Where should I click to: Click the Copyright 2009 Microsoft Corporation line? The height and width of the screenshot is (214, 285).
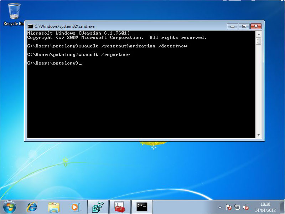click(117, 37)
